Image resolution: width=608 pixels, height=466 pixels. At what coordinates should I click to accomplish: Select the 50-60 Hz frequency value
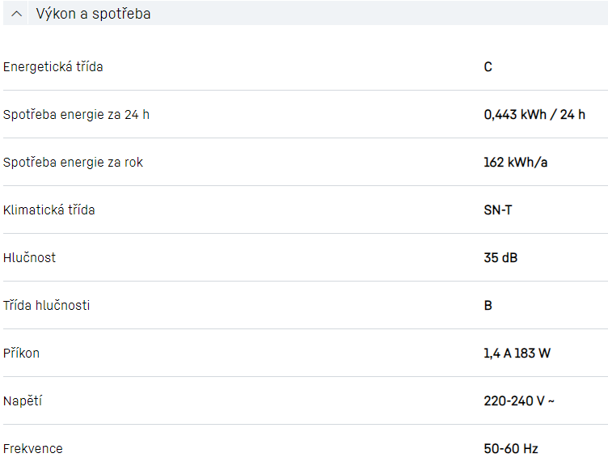click(x=511, y=448)
